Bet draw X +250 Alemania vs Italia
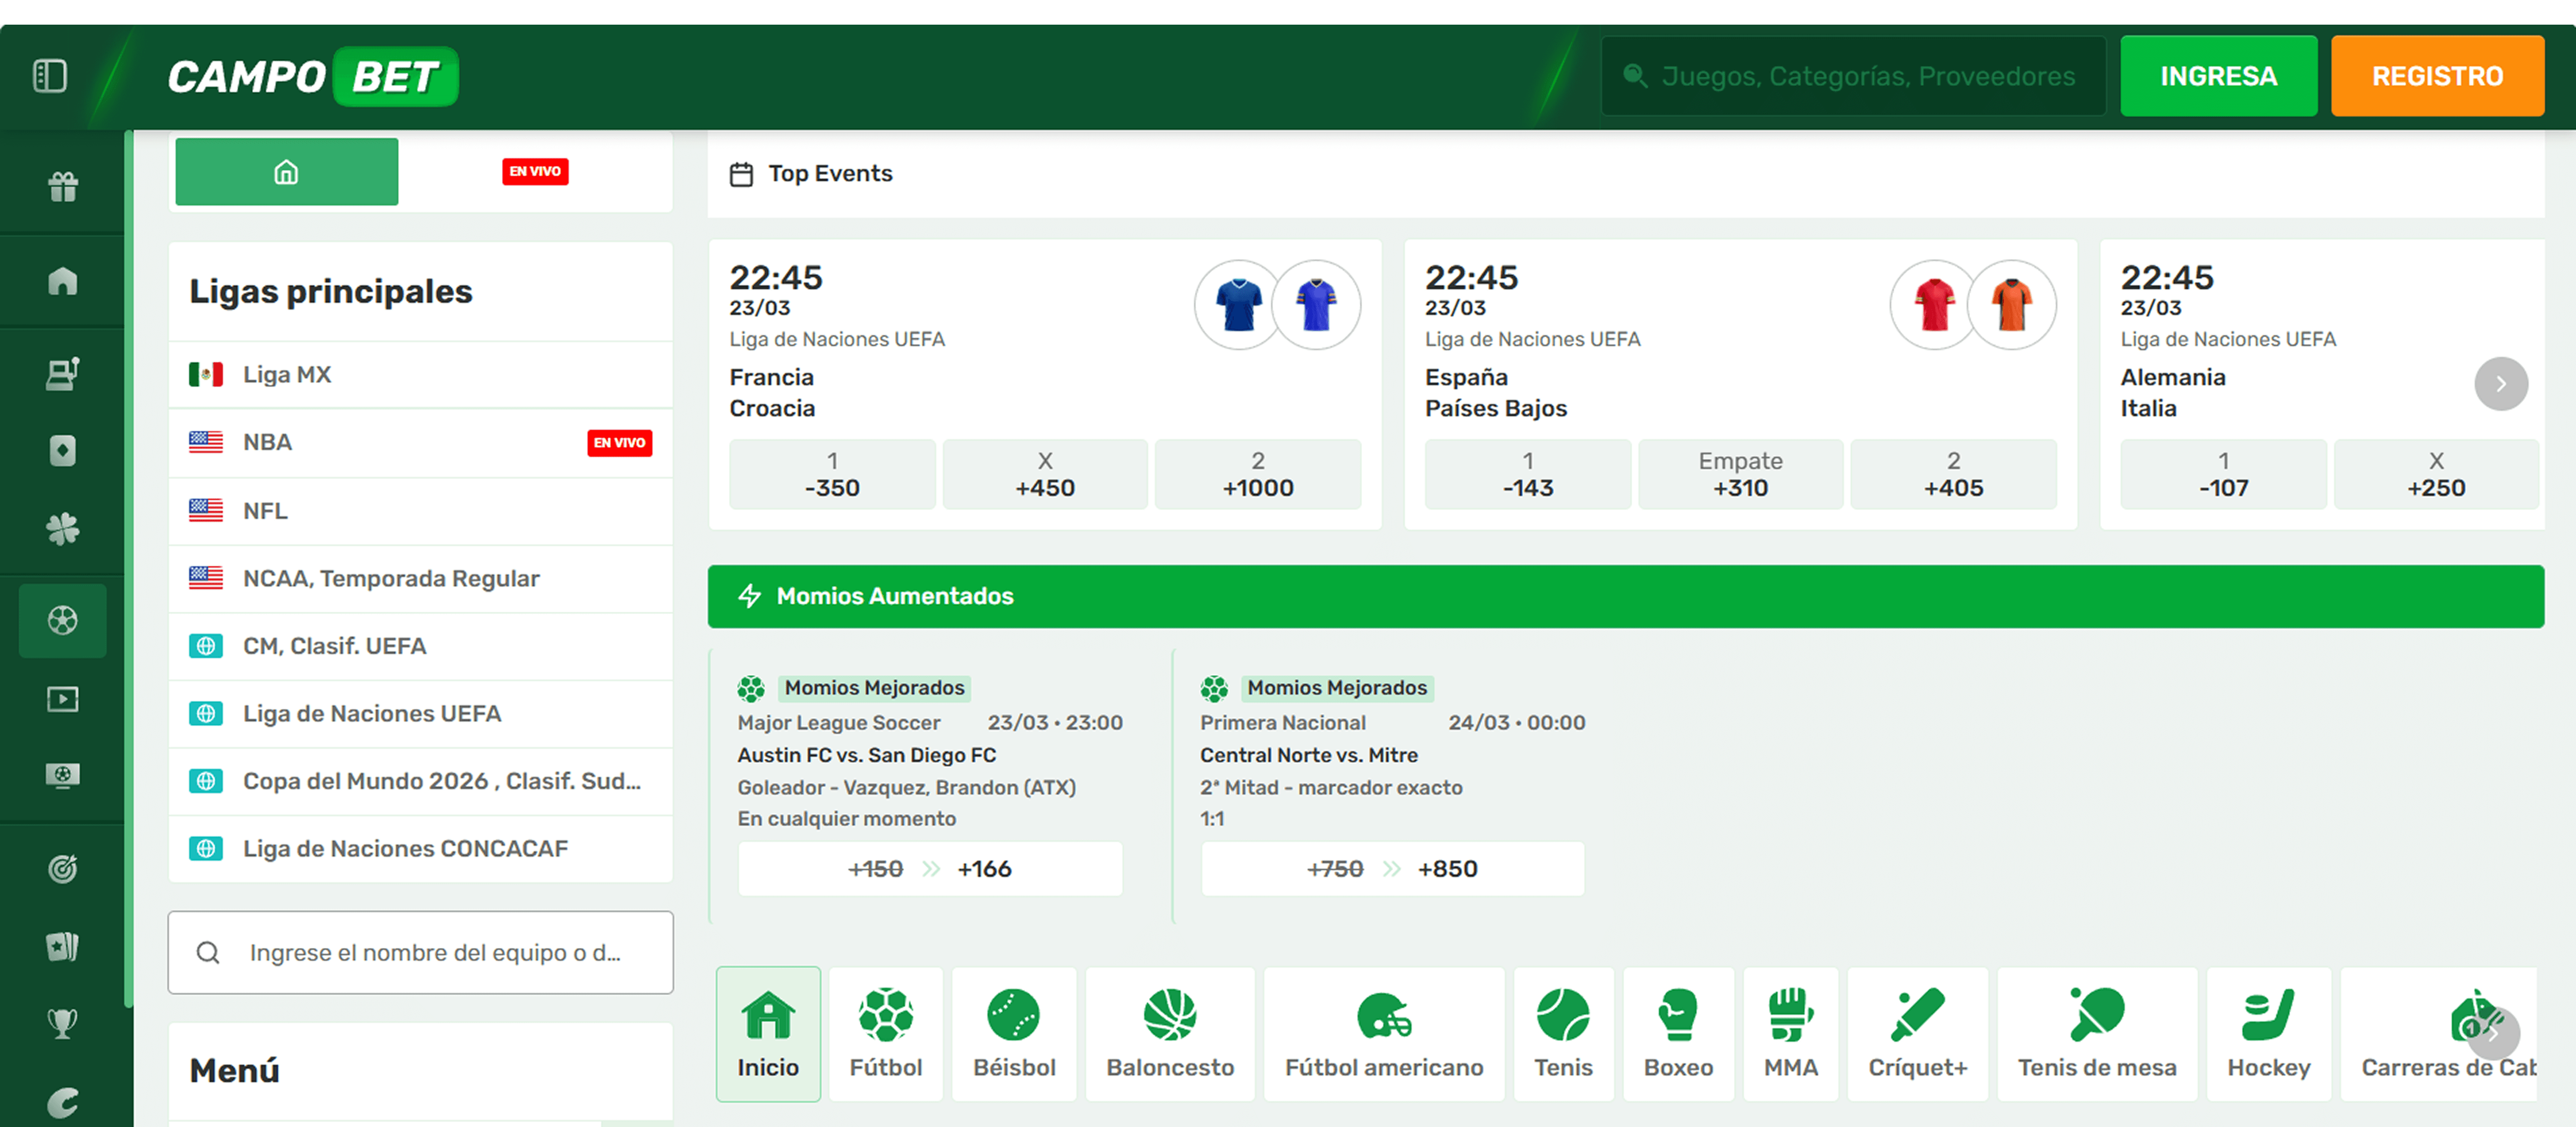This screenshot has height=1127, width=2576. tap(2436, 474)
